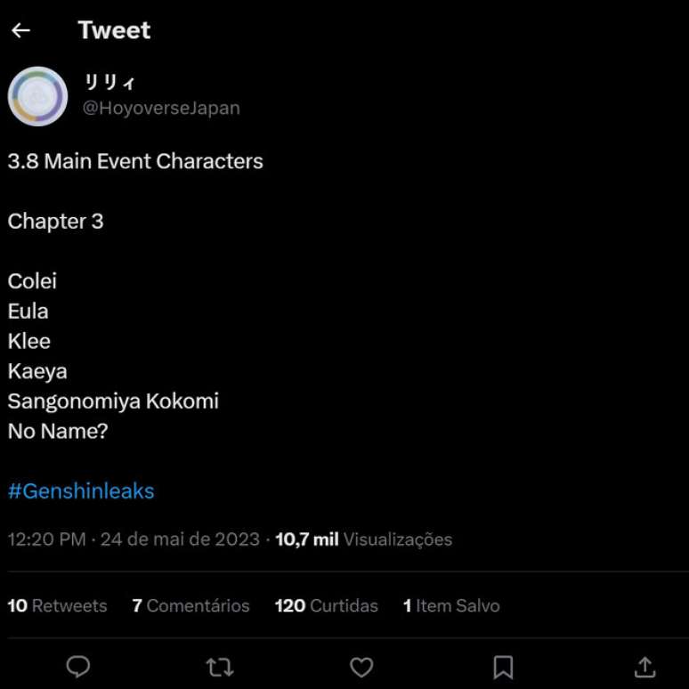Bookmark the tweet with bookmark icon
The image size is (689, 689).
(x=503, y=666)
